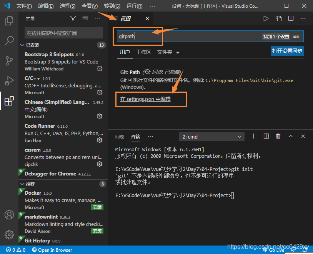This screenshot has width=313, height=254.
Task: Split the editor to the right
Action: [291, 18]
